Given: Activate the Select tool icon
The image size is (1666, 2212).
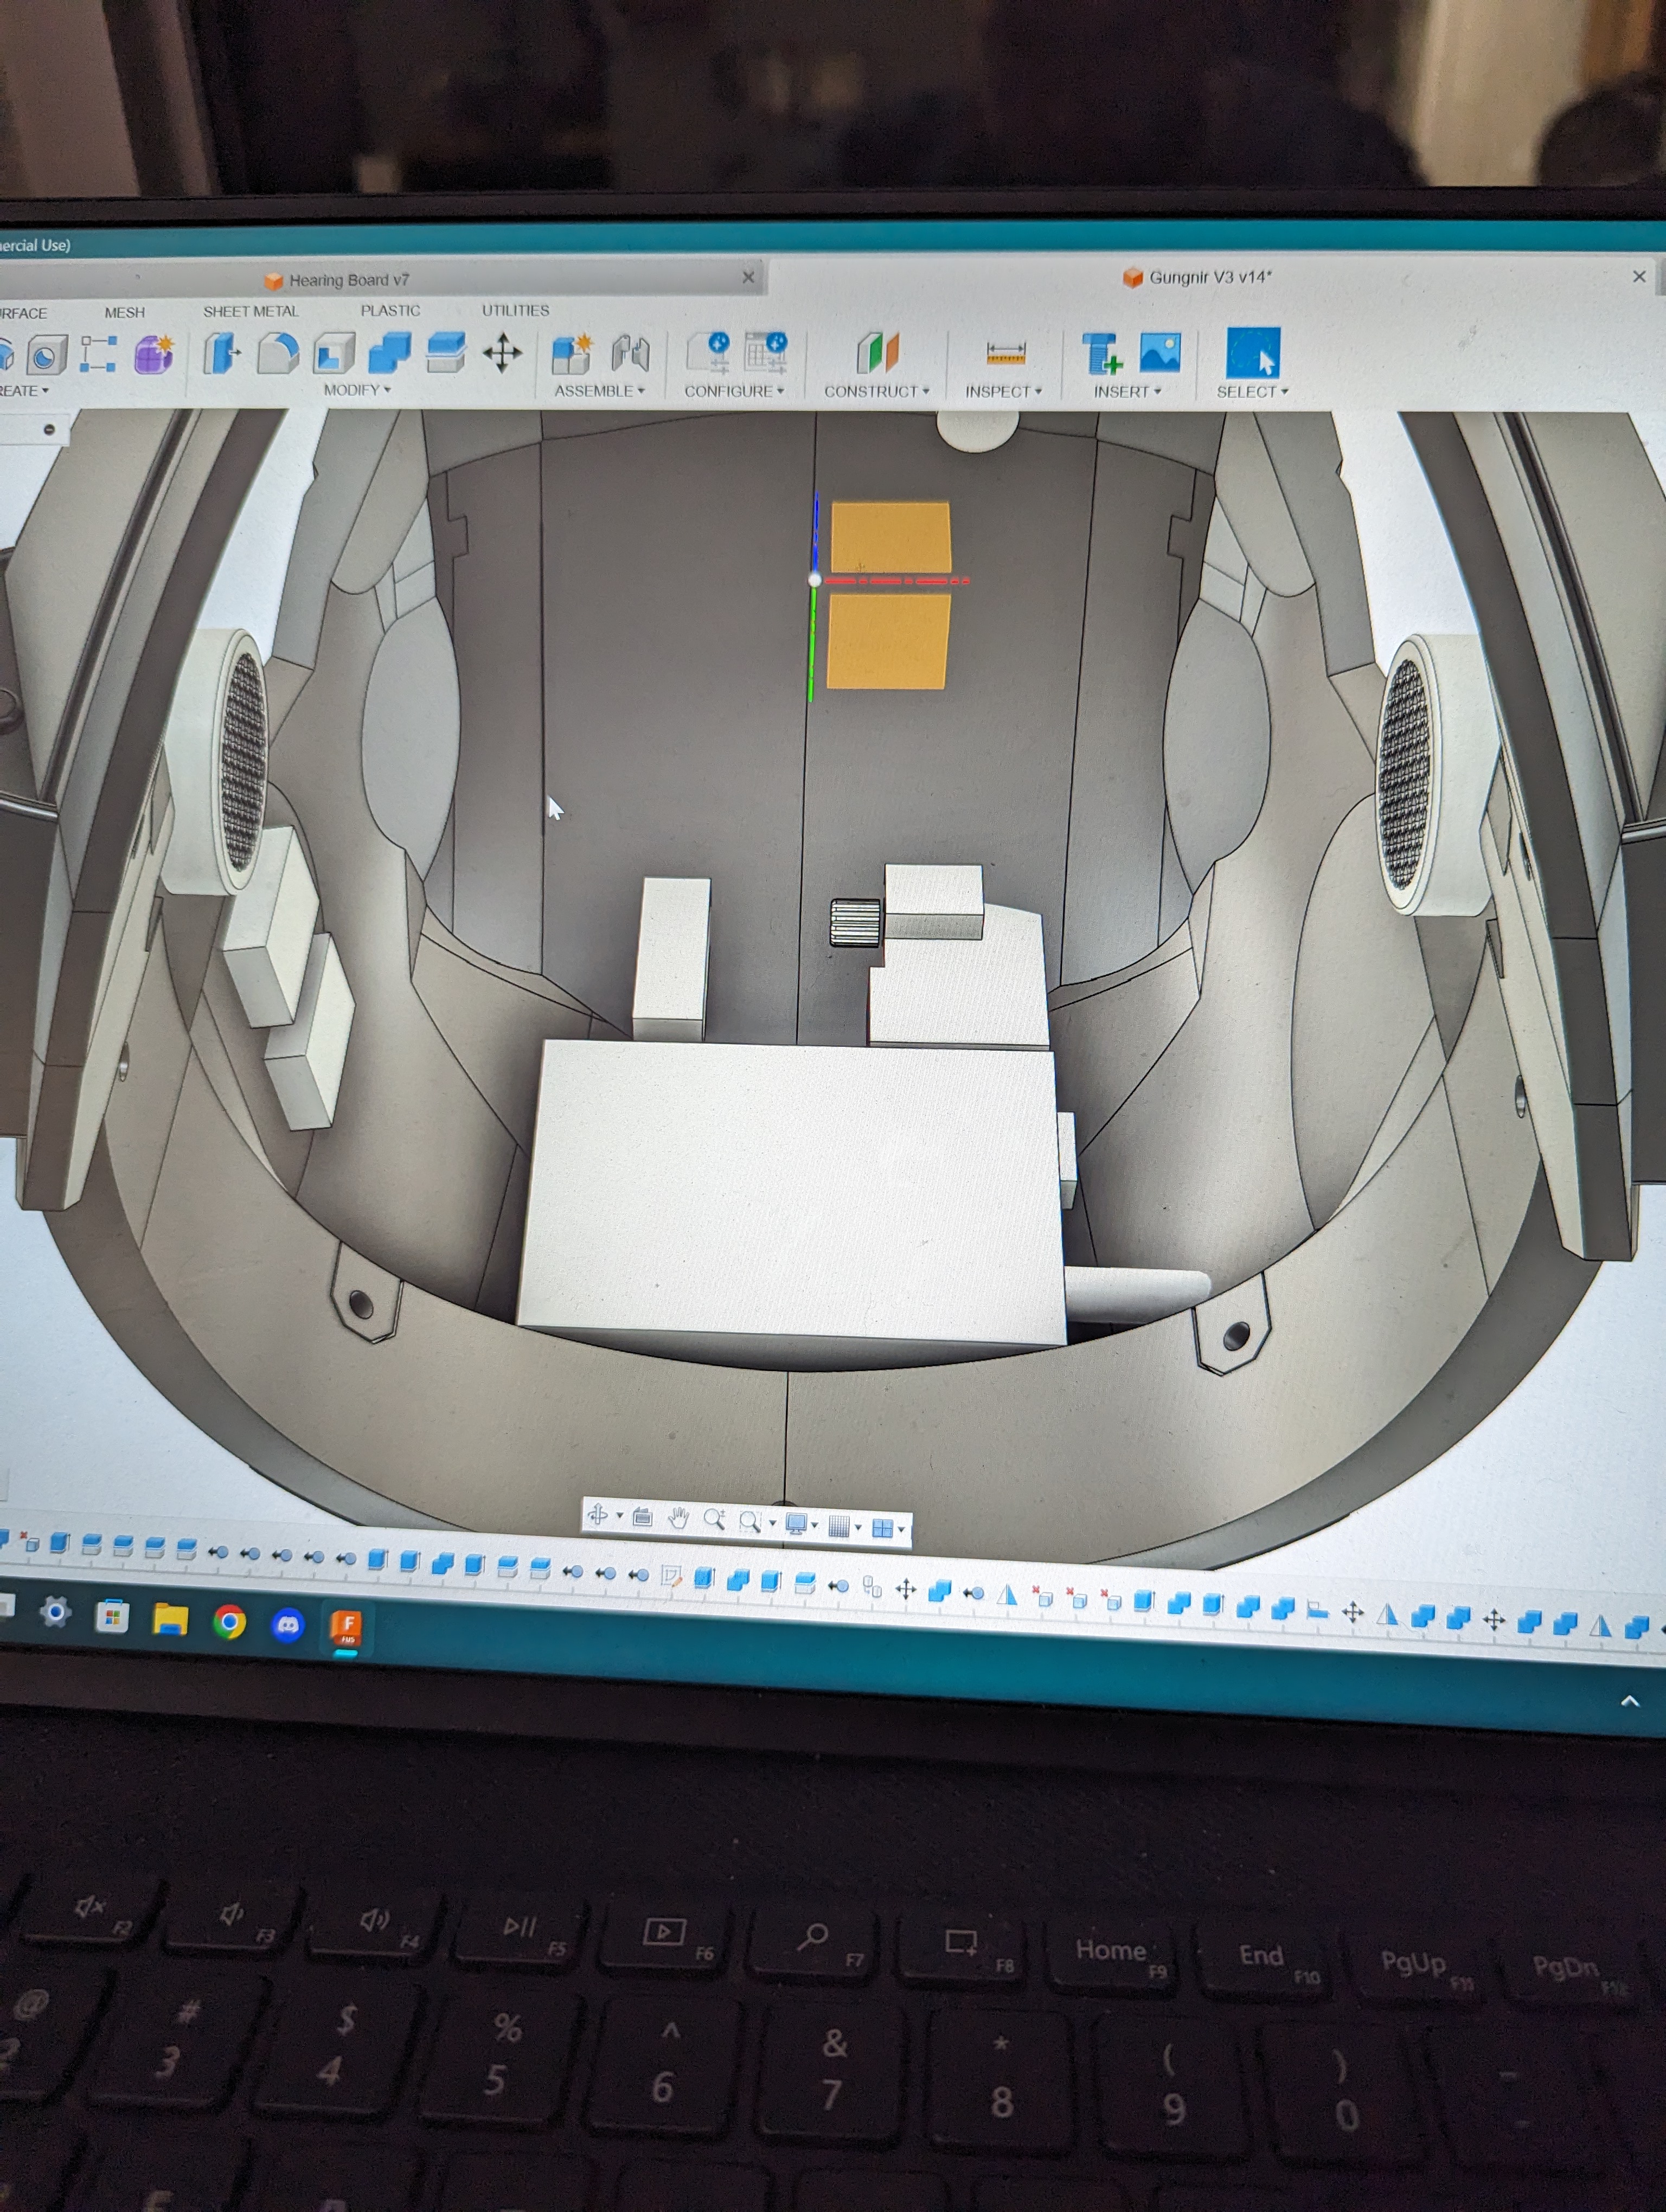Looking at the screenshot, I should 1253,354.
